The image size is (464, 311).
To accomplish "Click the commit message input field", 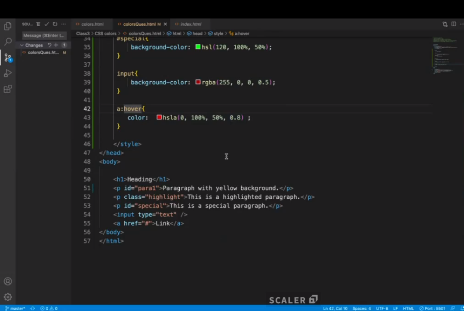I will [44, 36].
